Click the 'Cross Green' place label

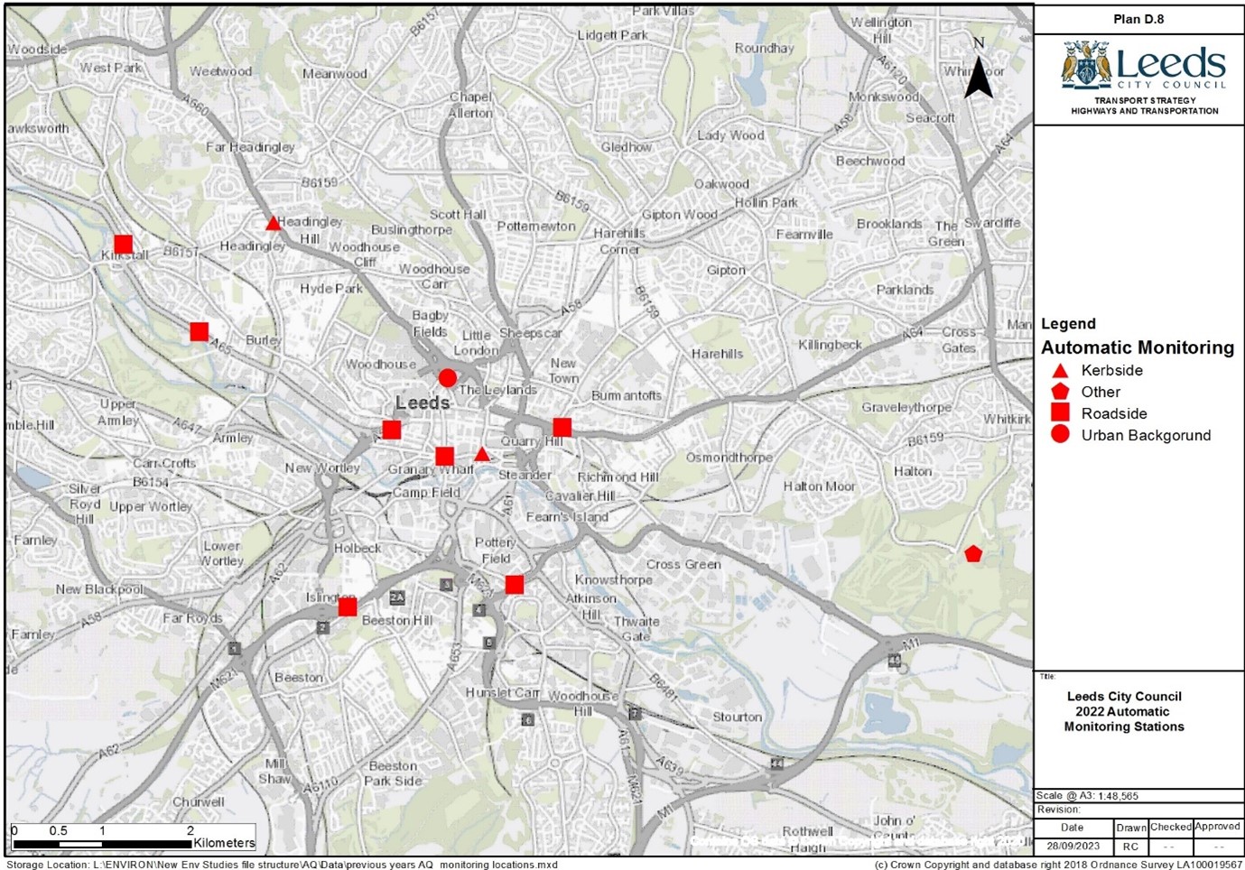(683, 564)
